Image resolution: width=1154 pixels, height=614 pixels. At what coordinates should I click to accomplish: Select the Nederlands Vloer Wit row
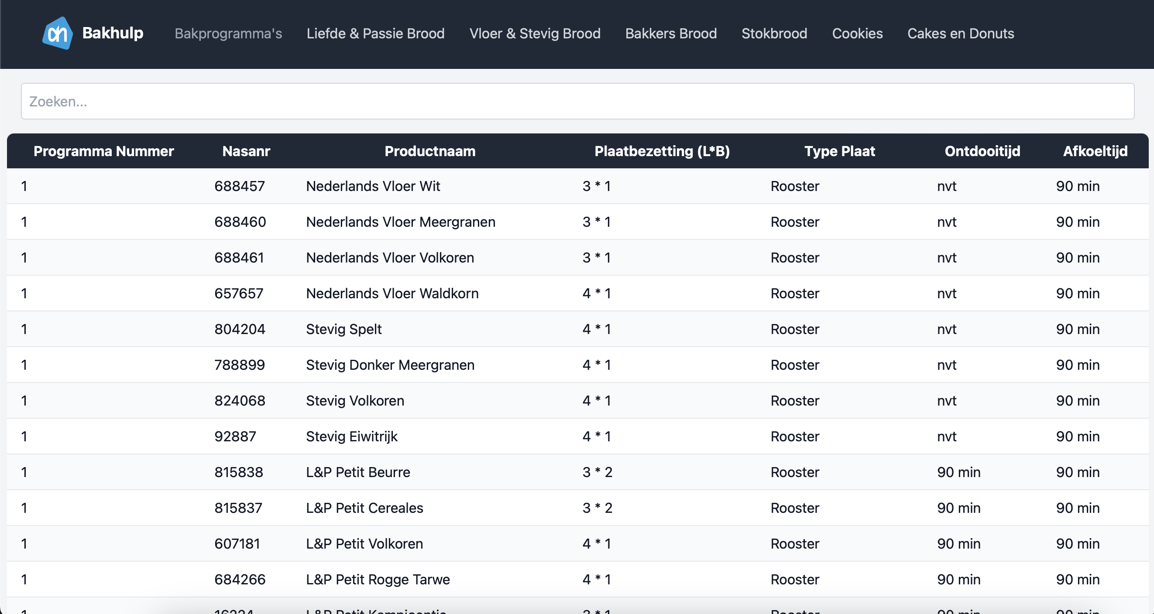click(577, 186)
